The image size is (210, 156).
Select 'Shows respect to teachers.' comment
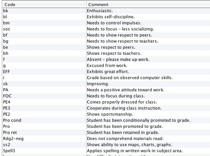(114, 53)
